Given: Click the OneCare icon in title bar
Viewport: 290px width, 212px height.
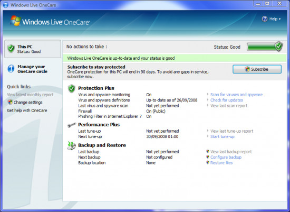Looking at the screenshot, I should 6,5.
